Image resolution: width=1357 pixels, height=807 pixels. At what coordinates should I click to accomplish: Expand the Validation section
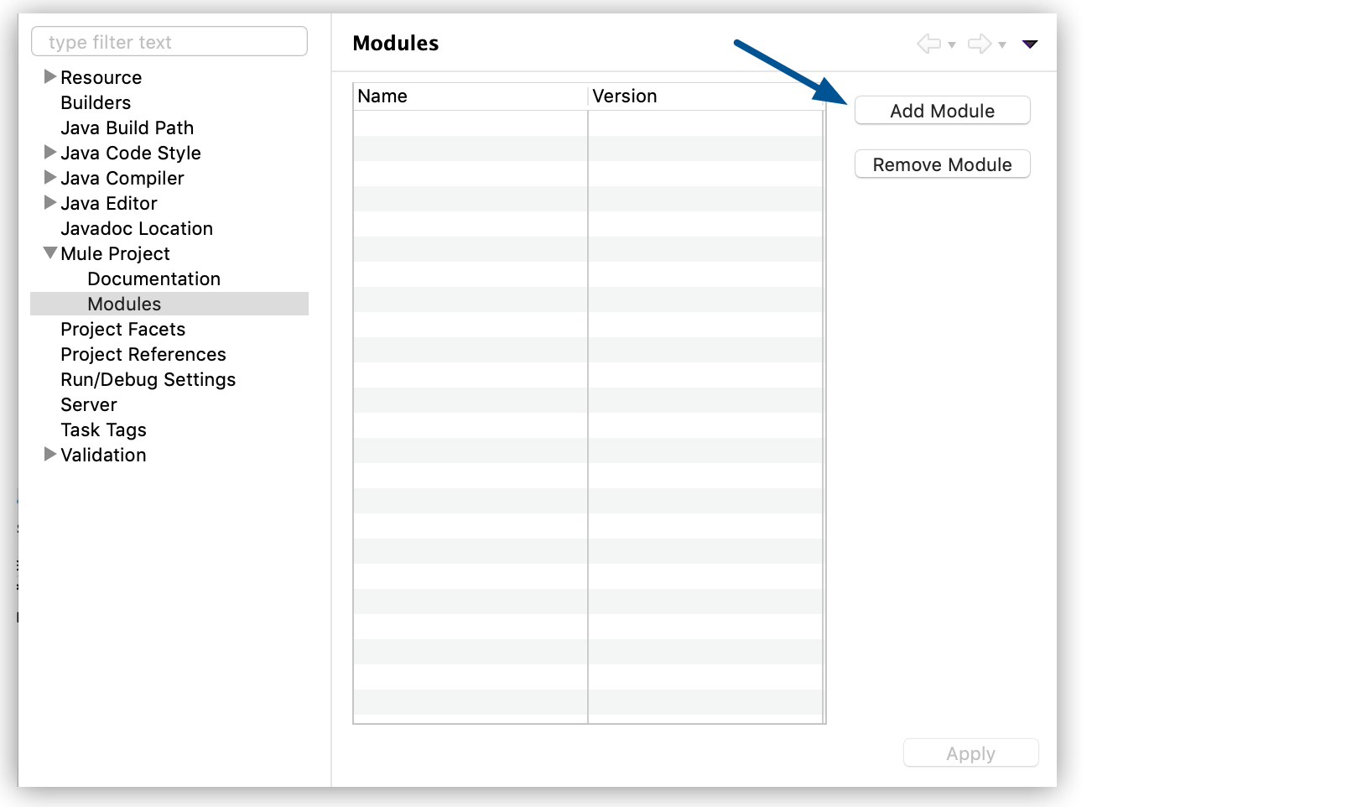click(49, 455)
